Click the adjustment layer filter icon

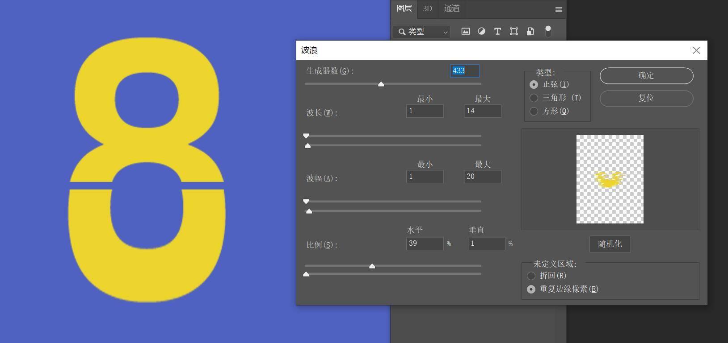pos(481,31)
